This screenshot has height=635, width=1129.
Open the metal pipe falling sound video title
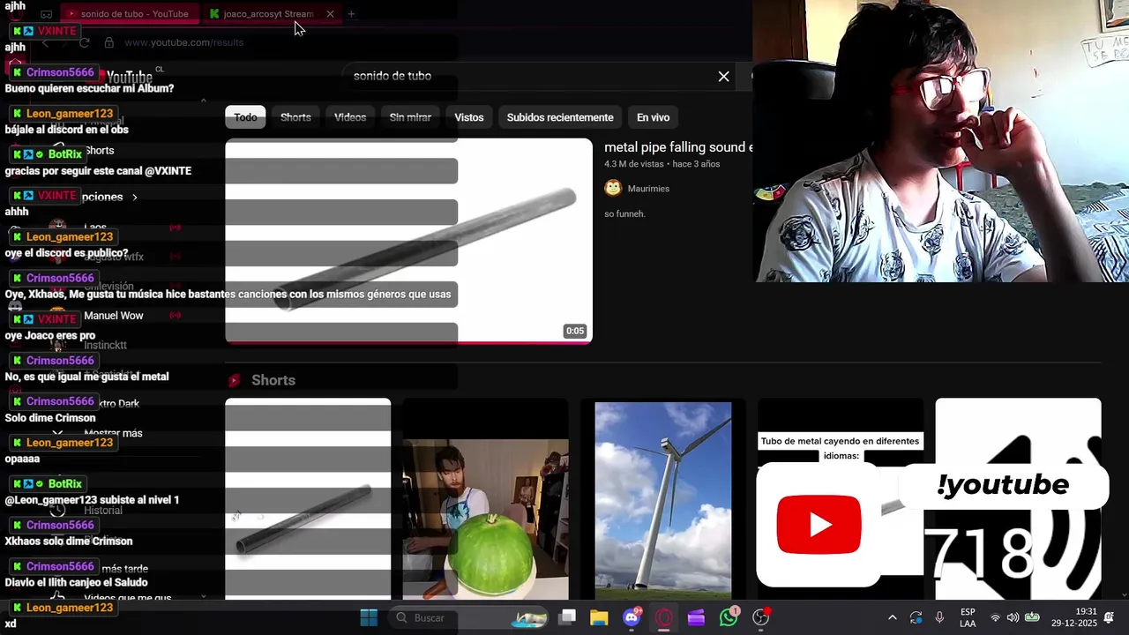pos(678,147)
